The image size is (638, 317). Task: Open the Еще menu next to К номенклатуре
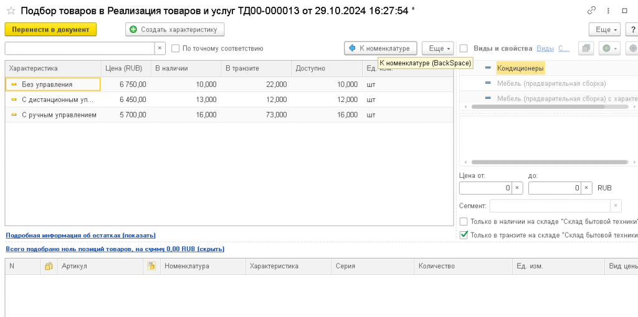tap(437, 48)
